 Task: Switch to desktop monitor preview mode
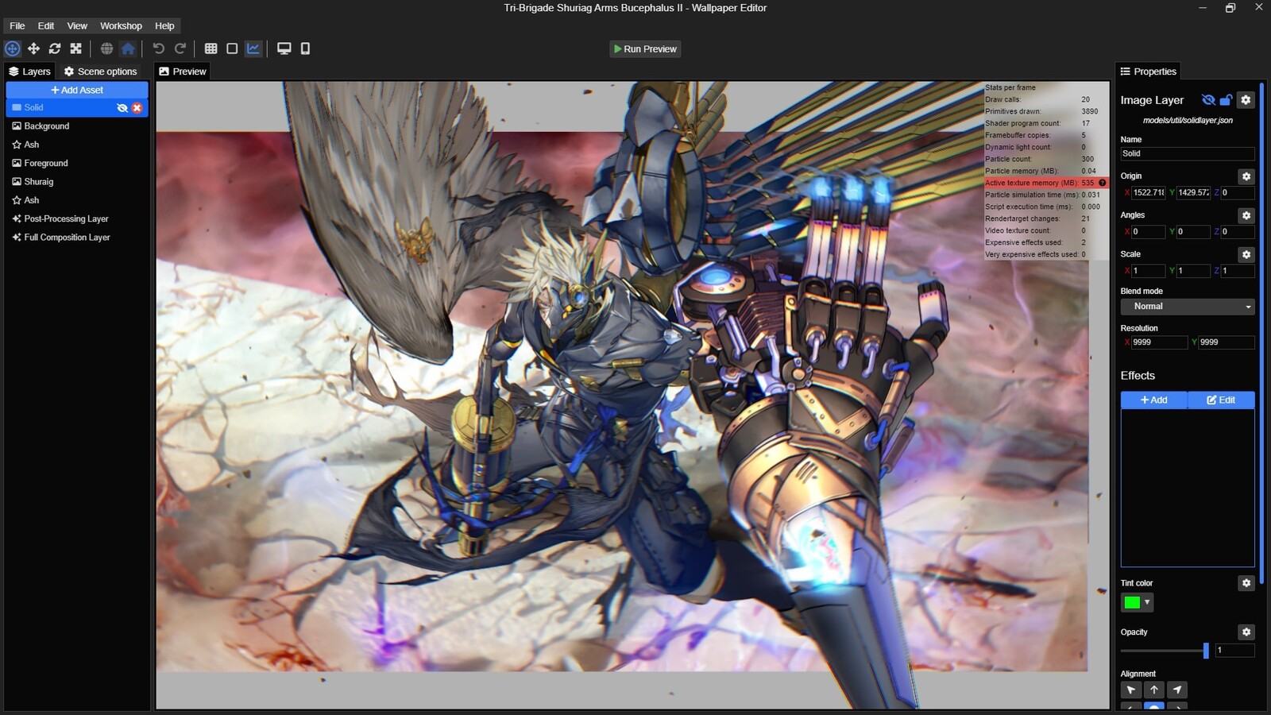click(x=284, y=48)
